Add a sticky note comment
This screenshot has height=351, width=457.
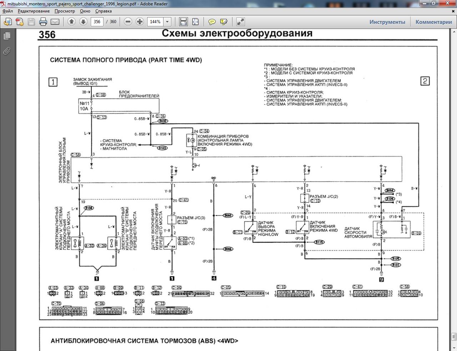point(212,22)
